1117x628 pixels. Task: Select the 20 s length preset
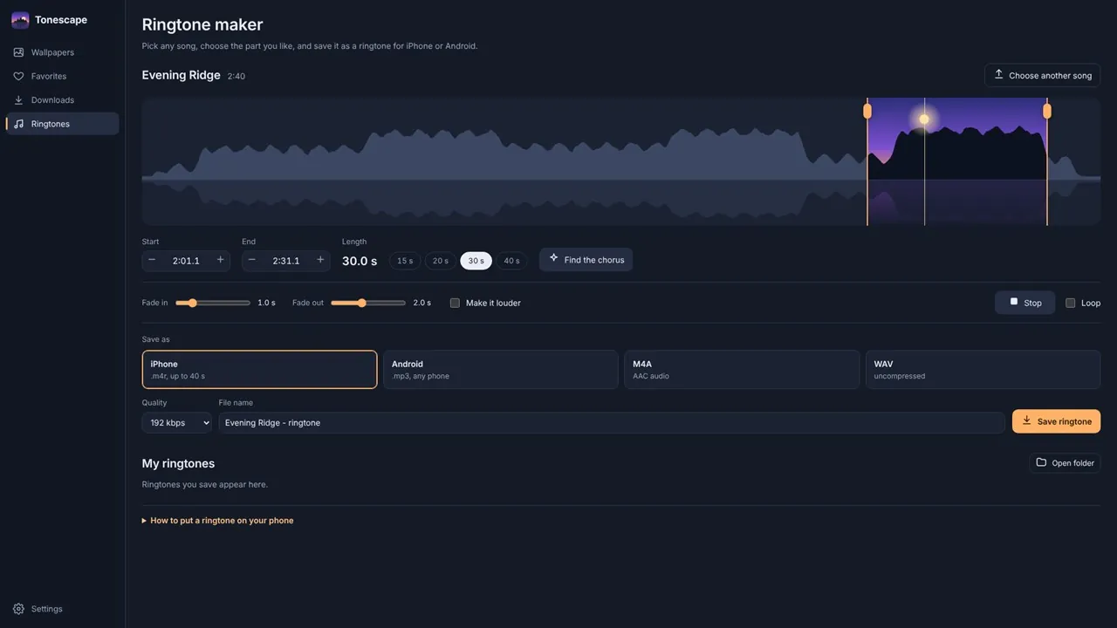441,261
